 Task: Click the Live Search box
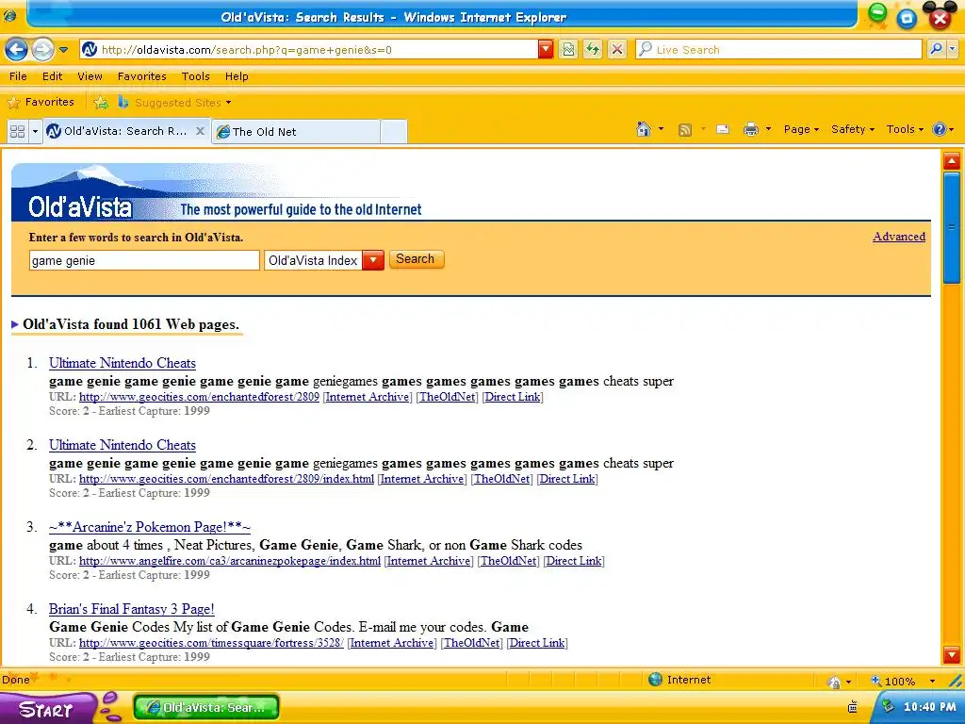(x=778, y=50)
